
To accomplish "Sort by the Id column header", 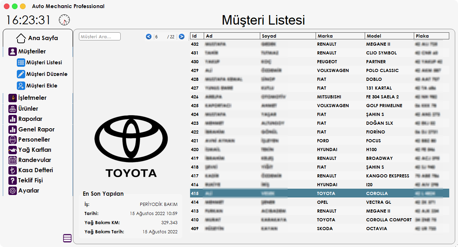I will pos(197,36).
